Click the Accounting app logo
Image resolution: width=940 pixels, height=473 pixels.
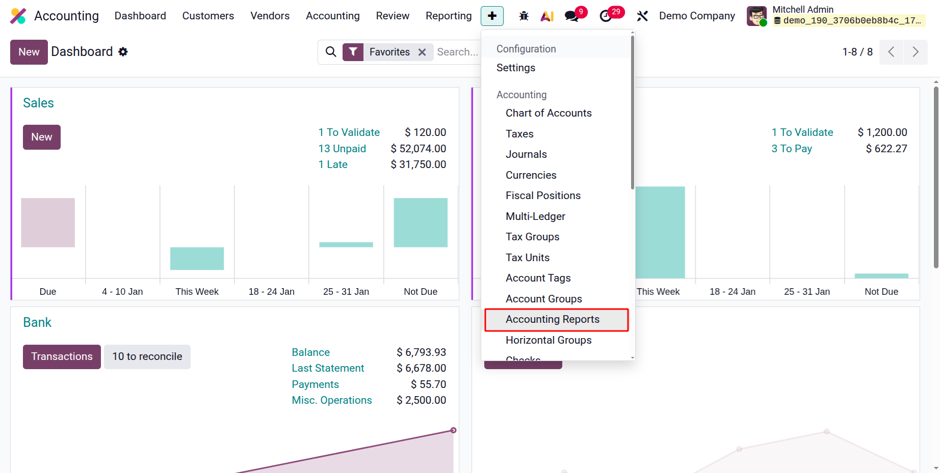(18, 16)
